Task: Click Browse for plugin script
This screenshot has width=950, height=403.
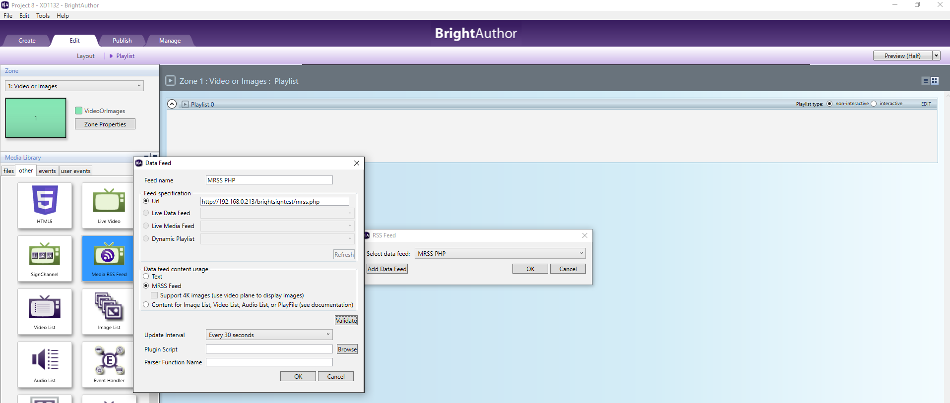Action: [x=347, y=349]
